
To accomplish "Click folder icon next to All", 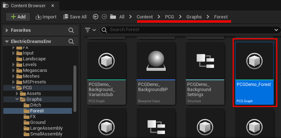I will coord(113,17).
